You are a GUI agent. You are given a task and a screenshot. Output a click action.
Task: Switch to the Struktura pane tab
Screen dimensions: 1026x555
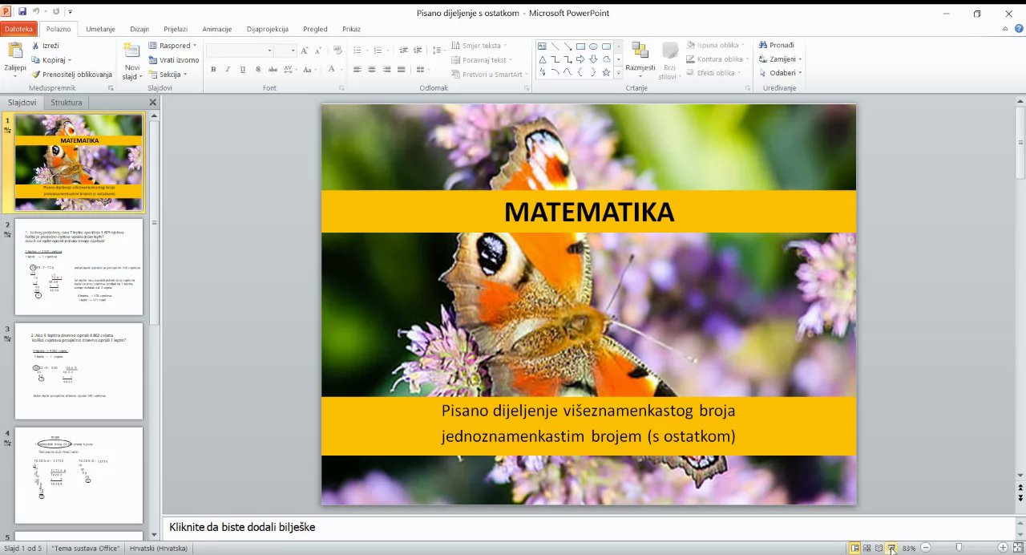pos(67,103)
